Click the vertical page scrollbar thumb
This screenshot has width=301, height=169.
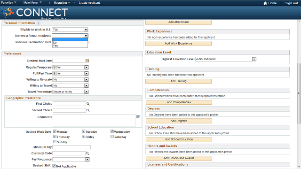(299, 93)
